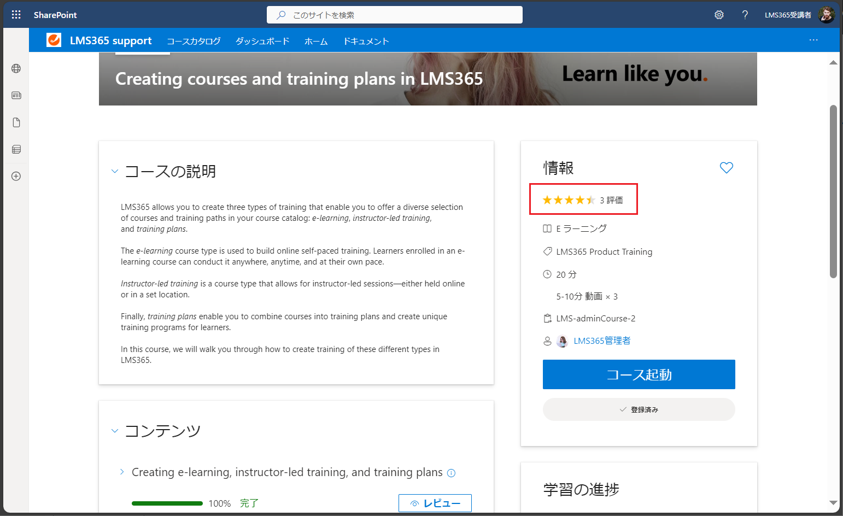Click the 100% progress value text
Viewport: 843px width, 516px height.
pos(220,503)
